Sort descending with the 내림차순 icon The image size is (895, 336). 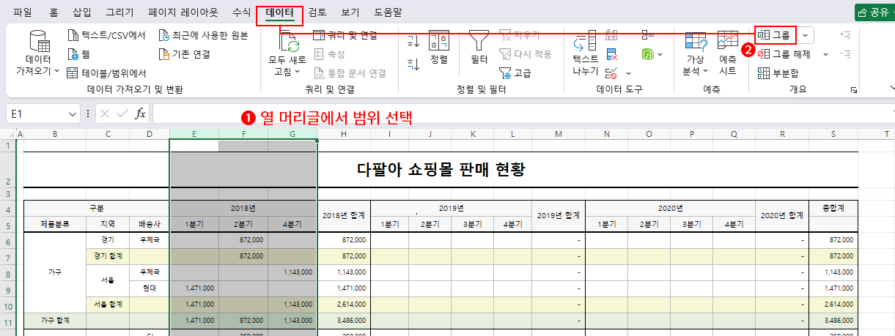[413, 64]
